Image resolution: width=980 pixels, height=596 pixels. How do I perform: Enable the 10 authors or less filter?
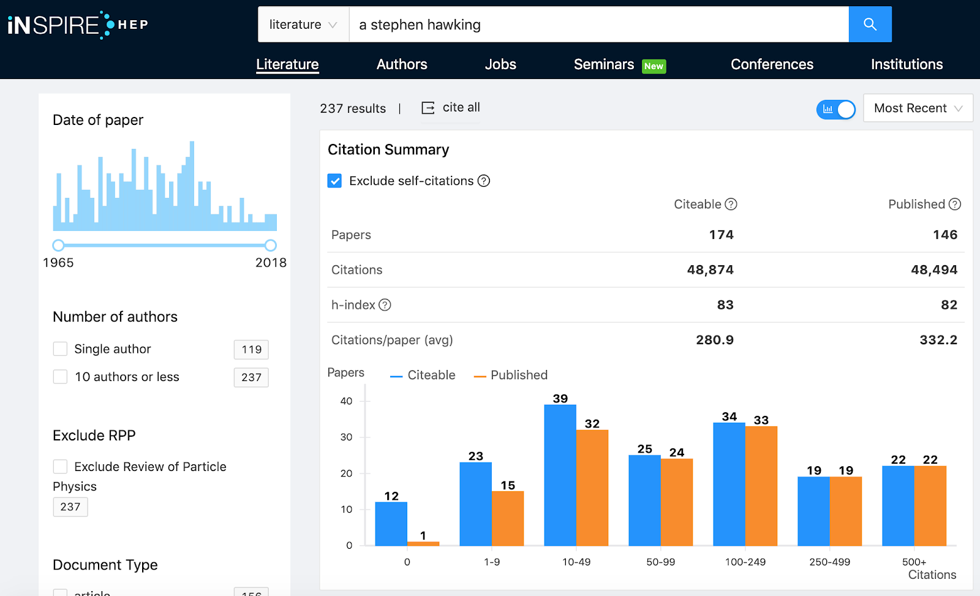[x=60, y=377]
